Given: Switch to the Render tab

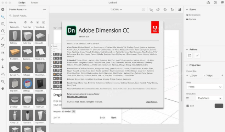Looking at the screenshot, I should point(35,2).
